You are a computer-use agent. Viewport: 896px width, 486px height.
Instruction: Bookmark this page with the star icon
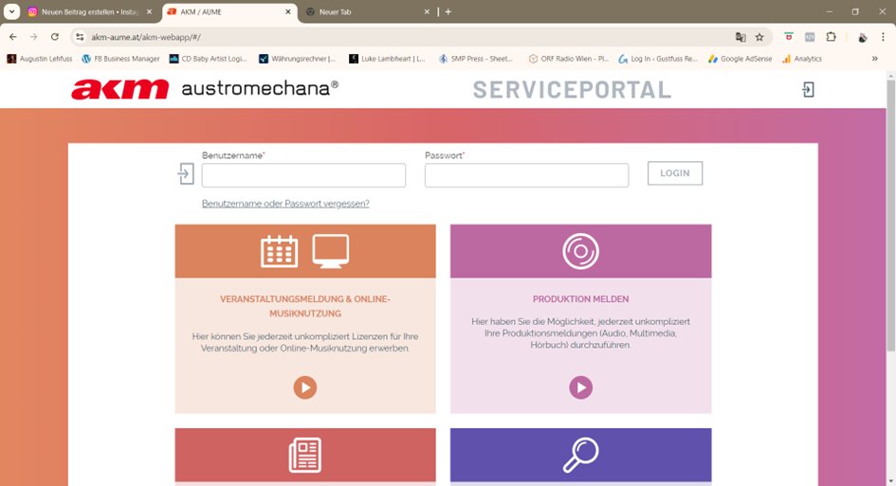pyautogui.click(x=759, y=37)
